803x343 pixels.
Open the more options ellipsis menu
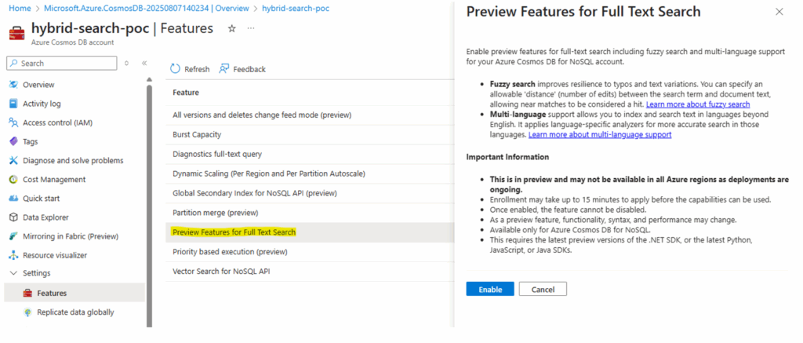250,29
